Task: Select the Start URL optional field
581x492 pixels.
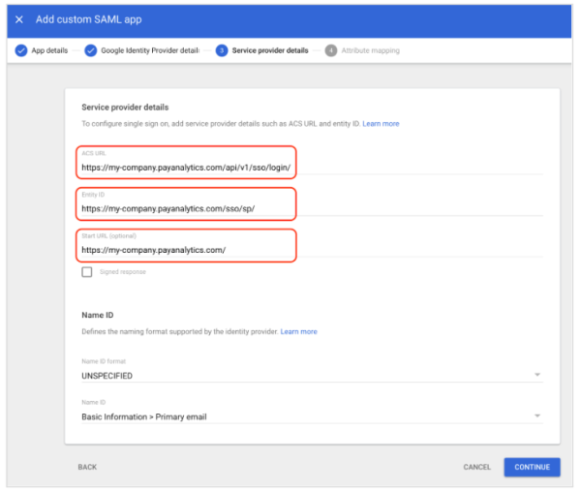Action: (186, 250)
